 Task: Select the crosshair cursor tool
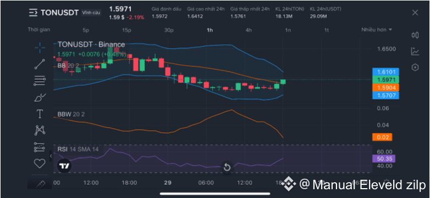point(40,48)
